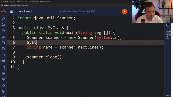
Task: Collapse the main method fold arrow on line 4
Action: (x=16, y=32)
